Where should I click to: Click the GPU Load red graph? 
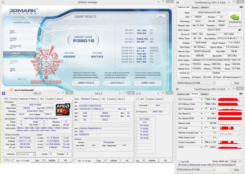click(230, 128)
